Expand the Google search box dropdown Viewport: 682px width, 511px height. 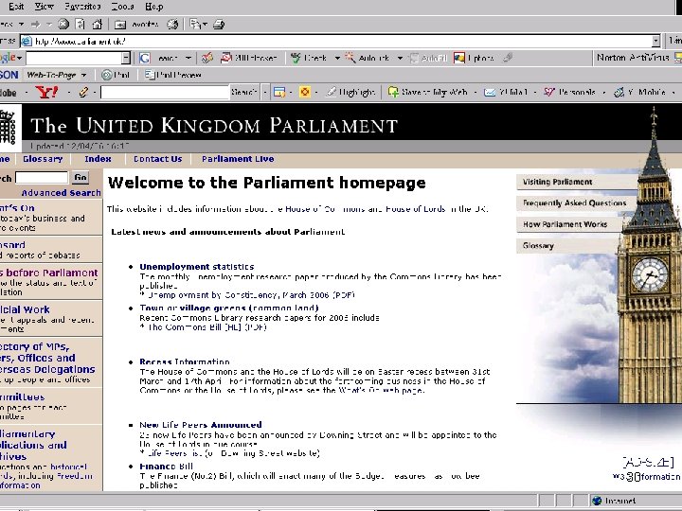coord(126,58)
